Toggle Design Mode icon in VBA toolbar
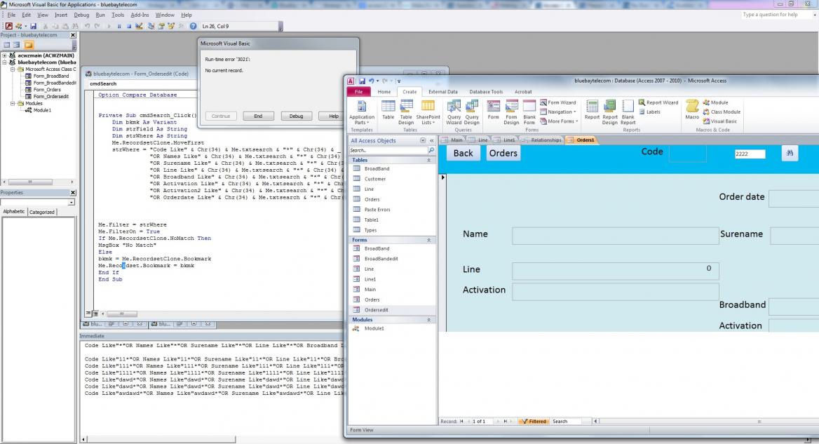Screen dimensions: 819x444 [139, 26]
